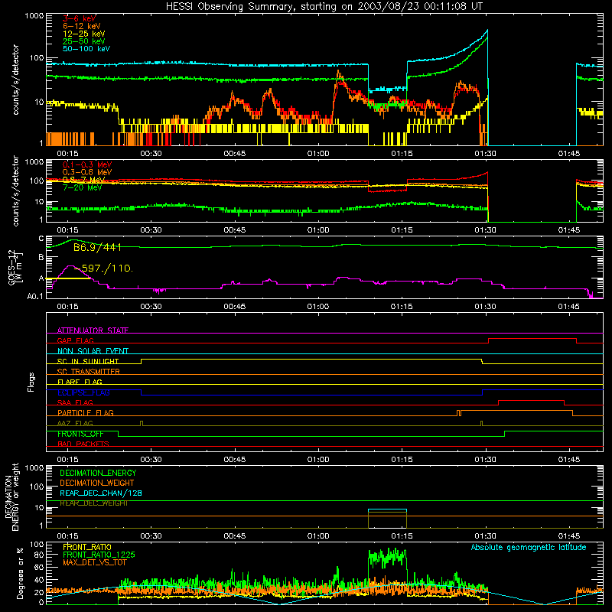Viewport: 612px width, 612px height.
Task: Click the DECIMATION ENERGY or weight axis label
Action: click(11, 496)
